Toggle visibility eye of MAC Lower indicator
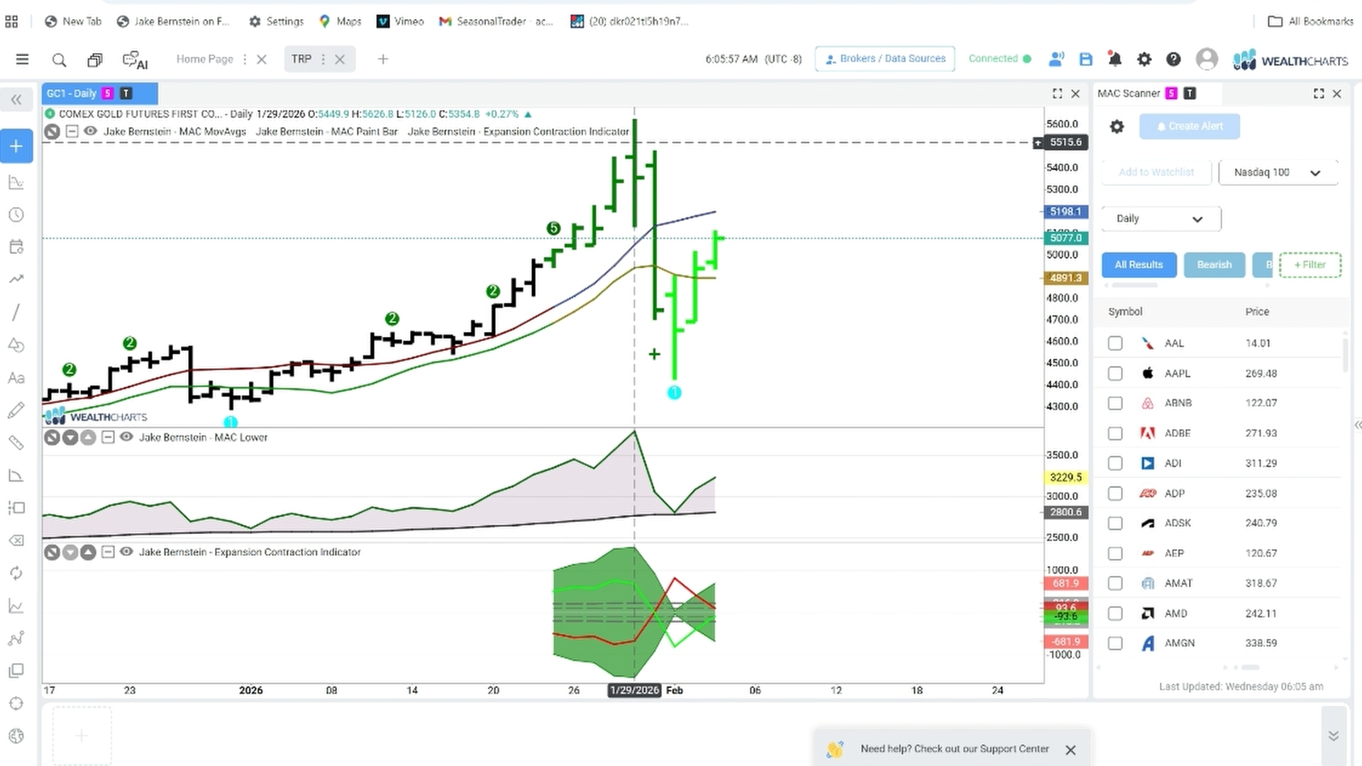 click(x=126, y=438)
